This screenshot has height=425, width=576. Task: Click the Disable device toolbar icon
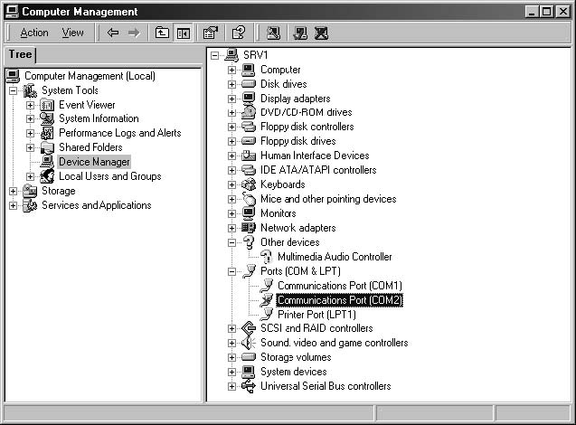click(x=300, y=33)
